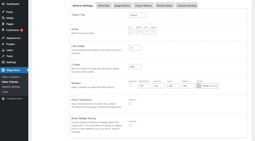This screenshot has width=255, height=141.
Task: Open the Up arrow style dropdown
Action: click(x=131, y=32)
